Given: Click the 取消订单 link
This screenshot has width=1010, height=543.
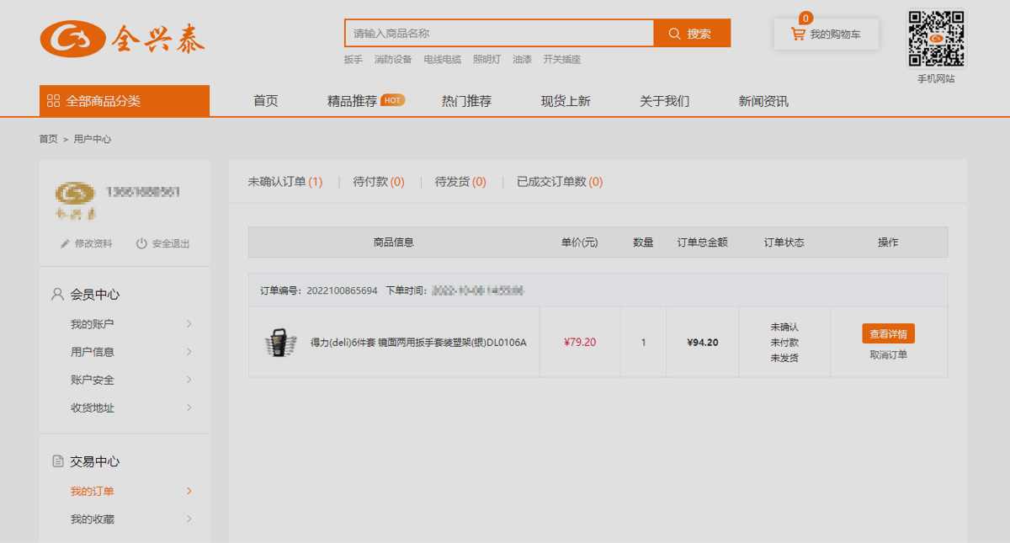Looking at the screenshot, I should [888, 354].
